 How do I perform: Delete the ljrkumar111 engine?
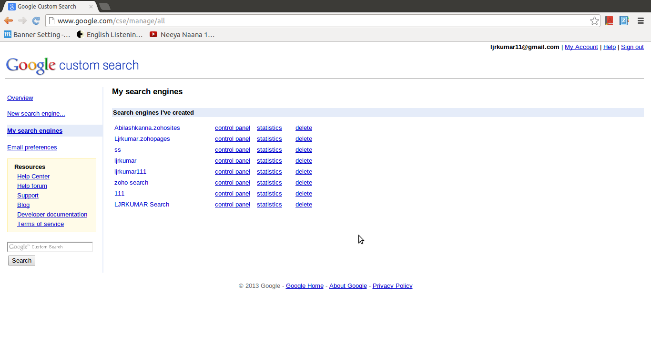click(x=304, y=172)
